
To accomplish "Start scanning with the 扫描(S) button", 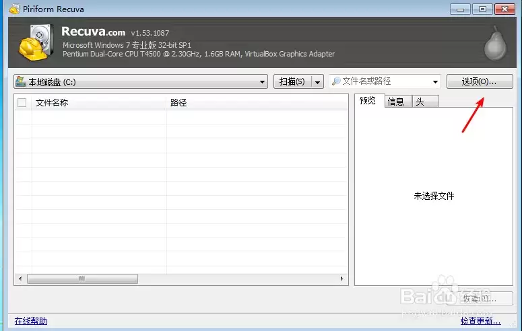I will pos(292,81).
